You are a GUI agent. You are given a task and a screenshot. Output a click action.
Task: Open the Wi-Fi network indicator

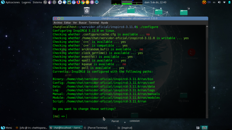click(x=224, y=2)
